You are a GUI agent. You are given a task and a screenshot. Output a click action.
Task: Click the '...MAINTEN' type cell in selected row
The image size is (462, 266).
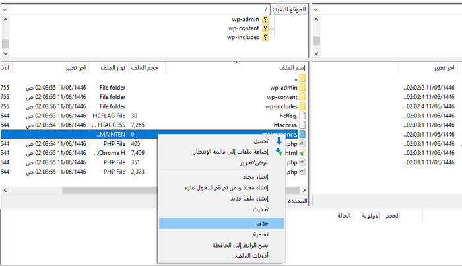[110, 135]
